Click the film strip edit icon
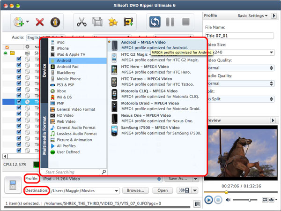 (x=97, y=22)
